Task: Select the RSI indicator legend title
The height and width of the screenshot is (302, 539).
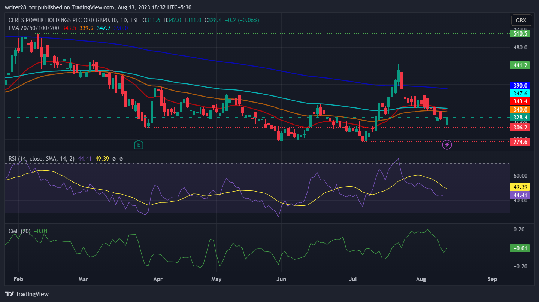Action: tap(42, 159)
